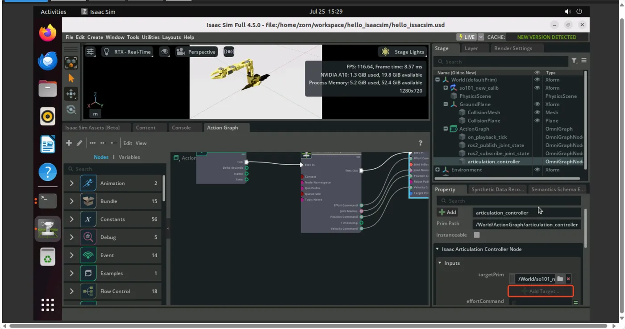Collapse the Inputs section
This screenshot has width=625, height=329.
440,263
